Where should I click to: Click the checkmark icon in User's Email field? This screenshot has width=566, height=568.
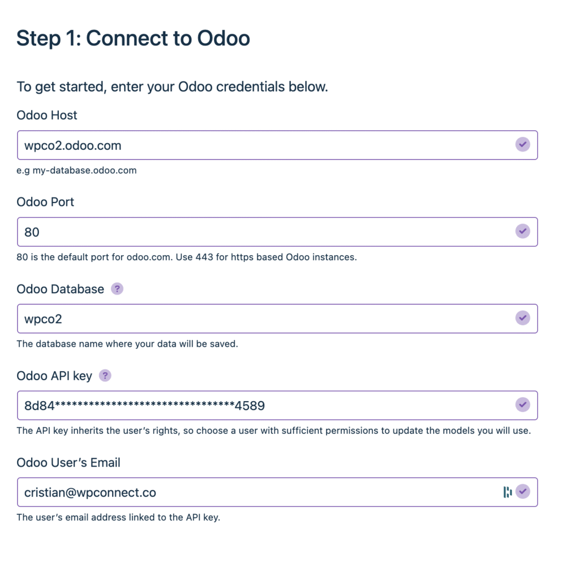point(522,491)
